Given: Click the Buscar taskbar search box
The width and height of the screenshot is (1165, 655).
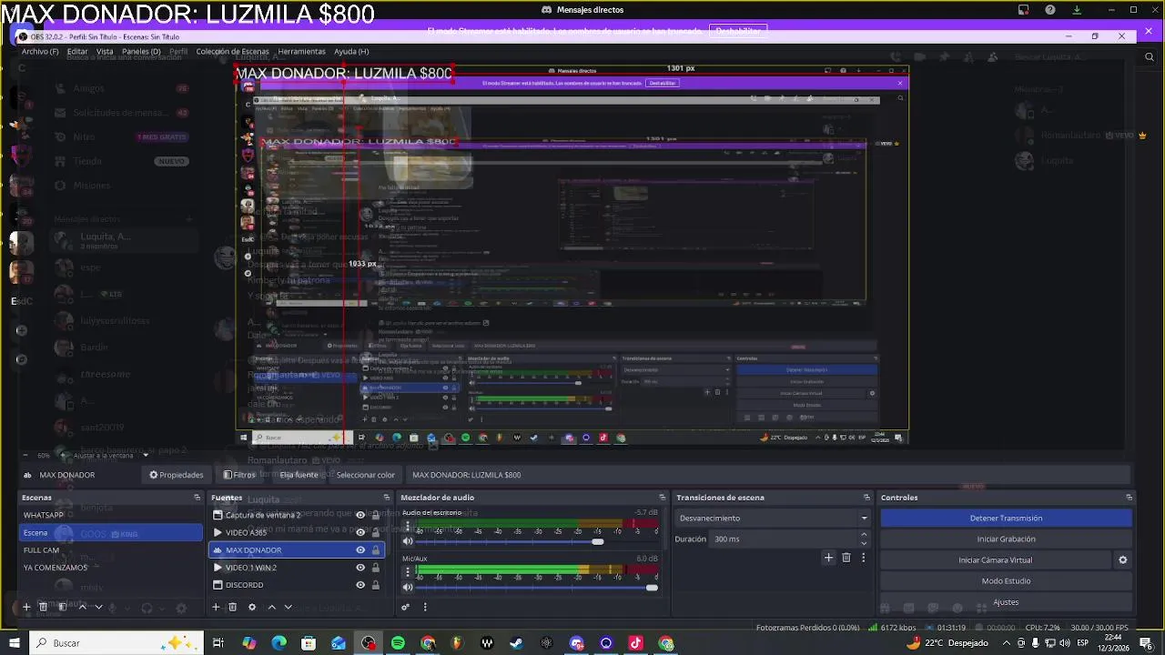Looking at the screenshot, I should click(118, 643).
